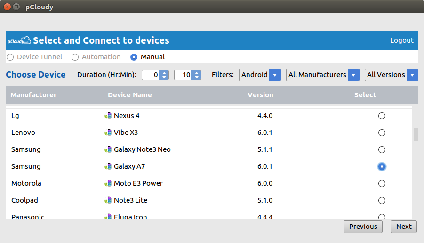The height and width of the screenshot is (243, 424).
Task: Open the All Versions filter dropdown
Action: [391, 75]
